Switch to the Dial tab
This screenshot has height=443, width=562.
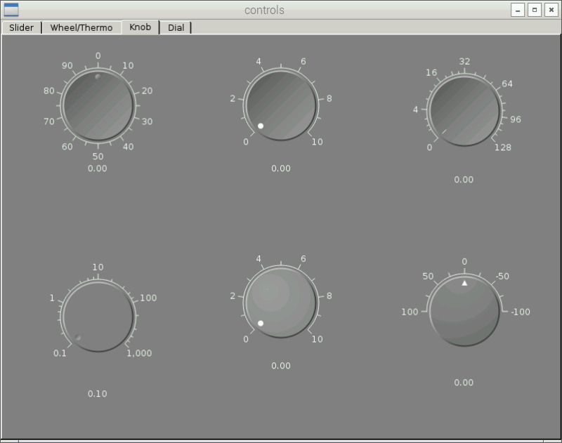tap(176, 27)
